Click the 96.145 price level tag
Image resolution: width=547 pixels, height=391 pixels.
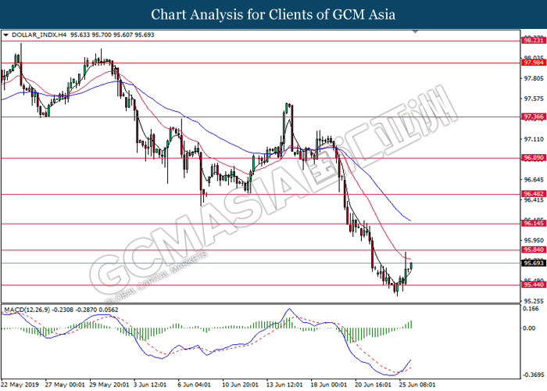click(532, 224)
